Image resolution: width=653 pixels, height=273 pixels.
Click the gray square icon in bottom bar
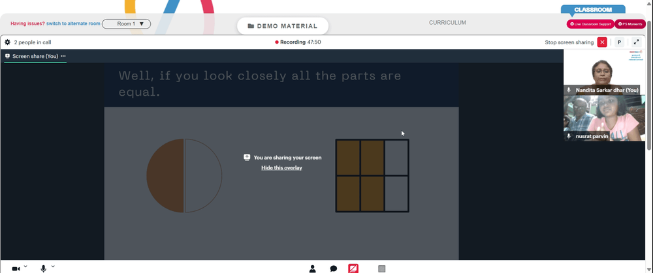point(382,269)
